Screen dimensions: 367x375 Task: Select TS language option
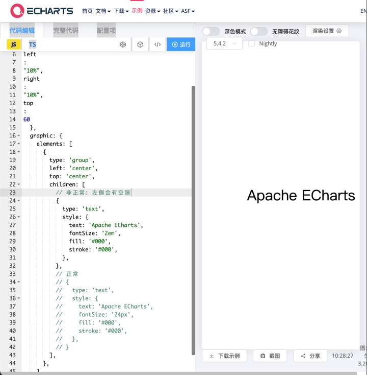click(x=33, y=44)
